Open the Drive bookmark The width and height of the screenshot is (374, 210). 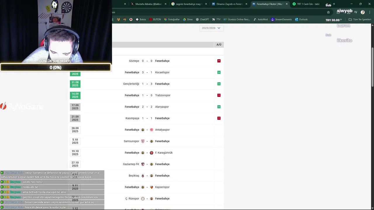click(x=188, y=20)
